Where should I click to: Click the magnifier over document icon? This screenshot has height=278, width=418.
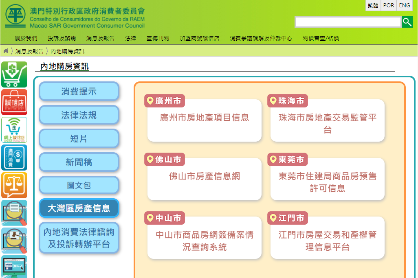pyautogui.click(x=14, y=212)
